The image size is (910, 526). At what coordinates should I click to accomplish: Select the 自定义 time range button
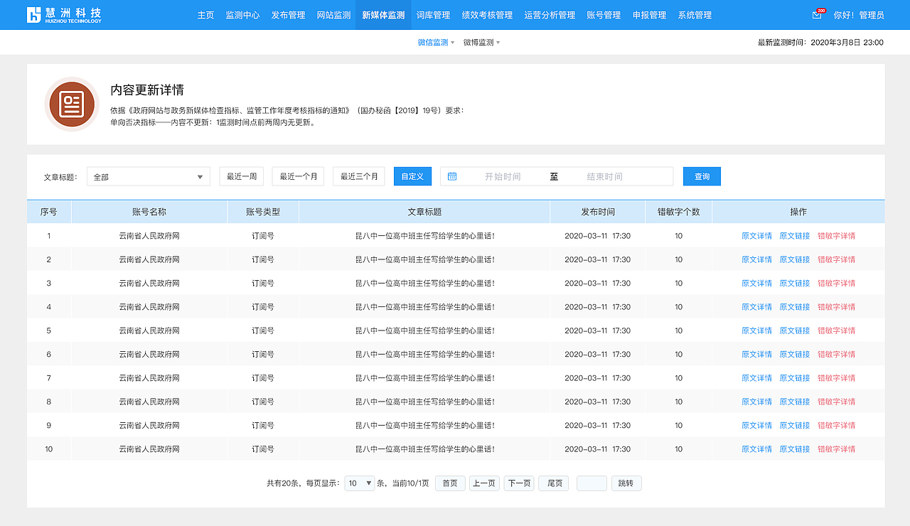tap(412, 176)
